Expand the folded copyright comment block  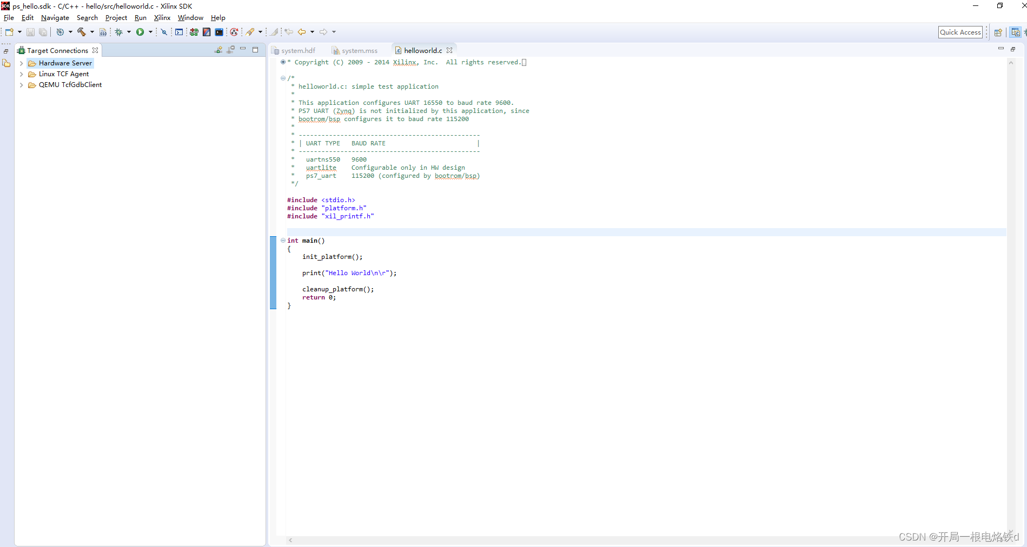tap(283, 62)
